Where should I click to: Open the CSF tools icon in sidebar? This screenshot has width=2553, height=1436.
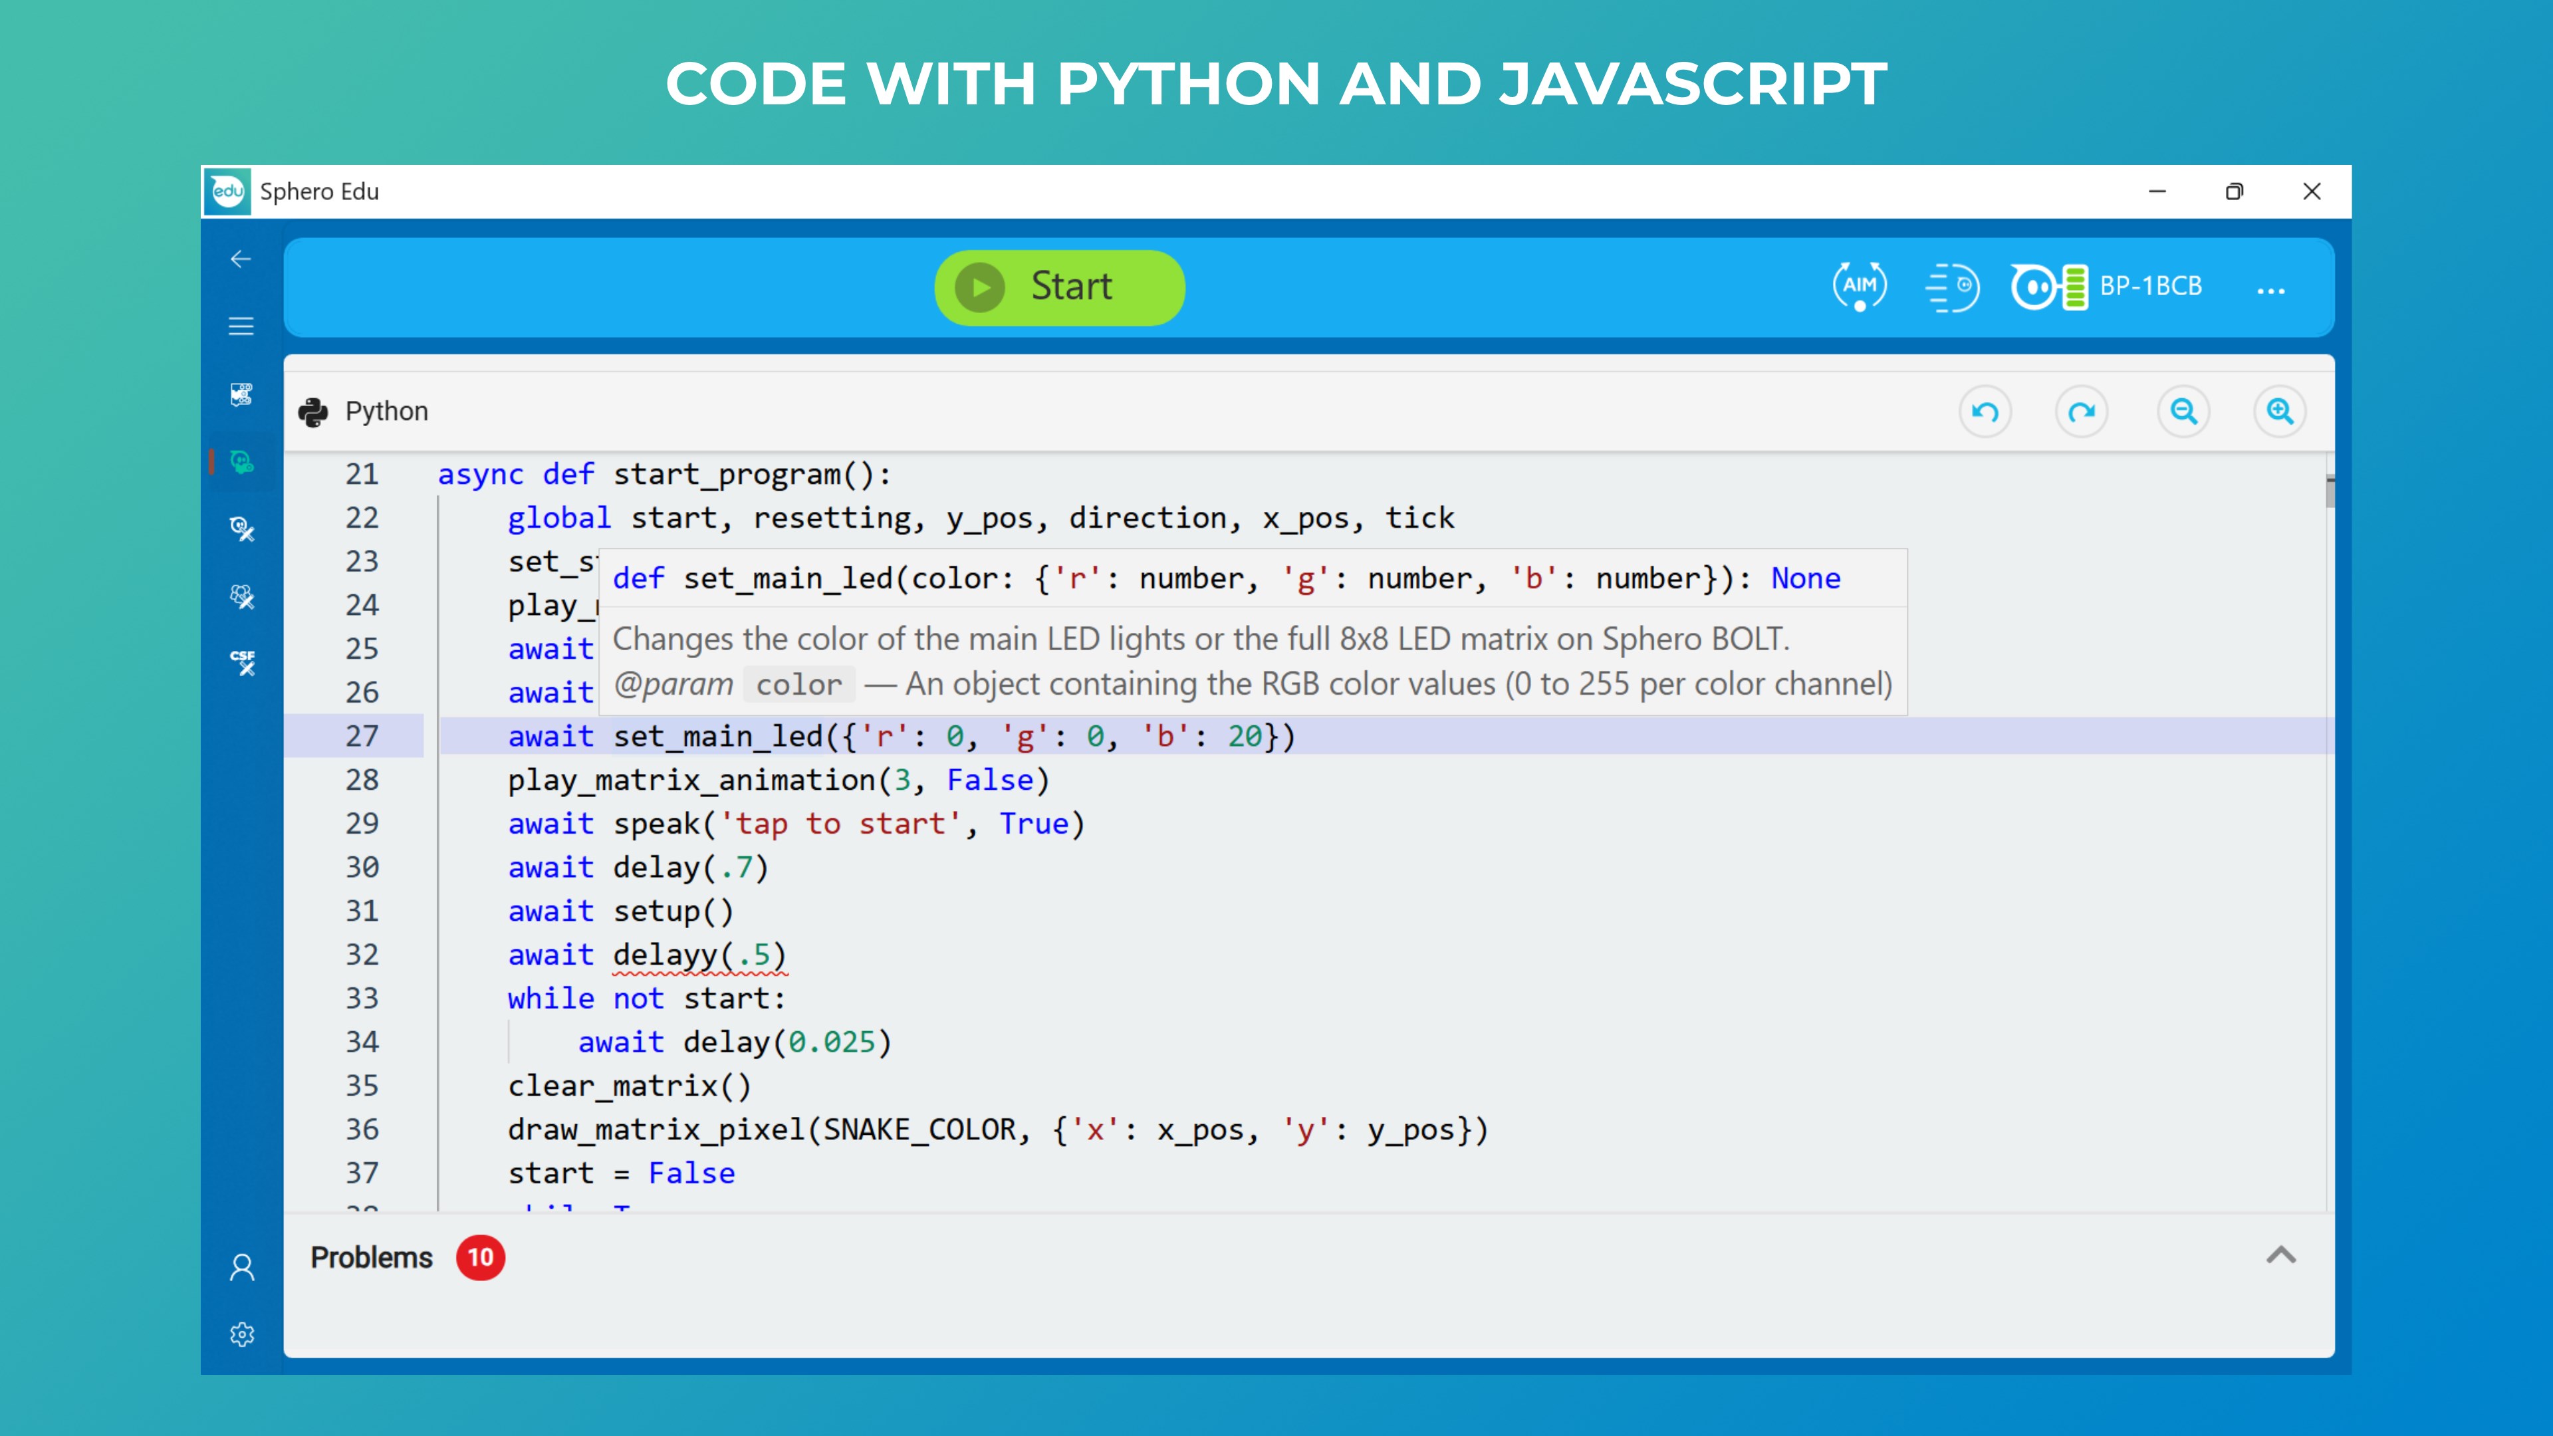(x=242, y=659)
